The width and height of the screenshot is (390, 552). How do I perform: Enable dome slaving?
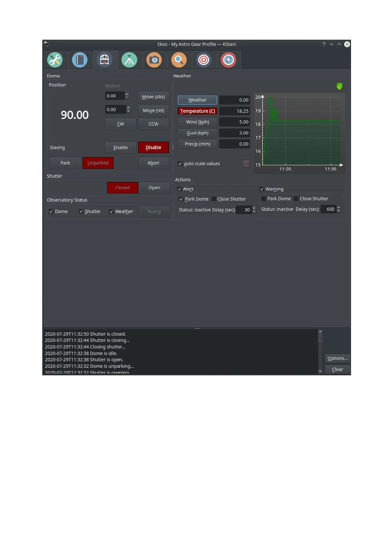tap(121, 148)
